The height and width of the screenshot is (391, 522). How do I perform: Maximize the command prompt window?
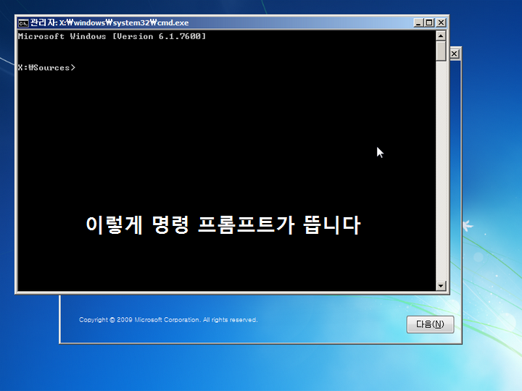tap(429, 22)
